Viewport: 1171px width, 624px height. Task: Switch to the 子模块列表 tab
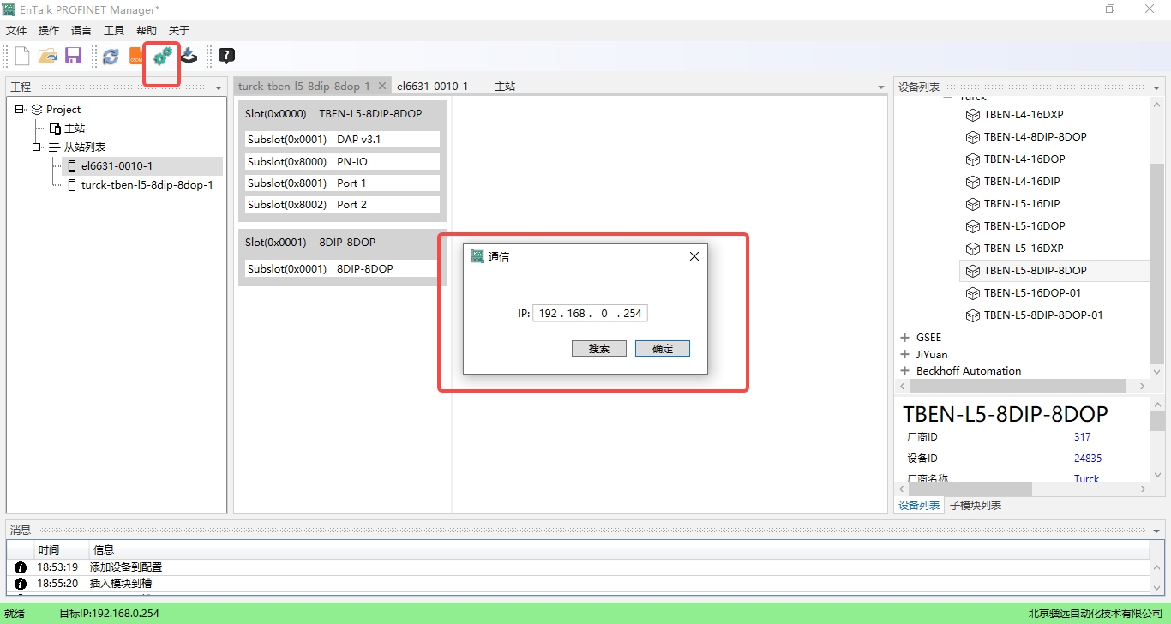[975, 506]
